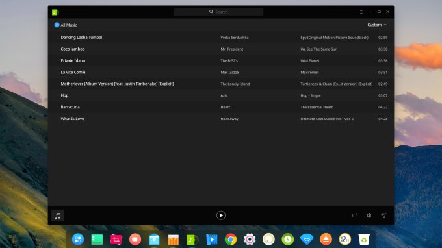Open the file manager dock icon
The height and width of the screenshot is (248, 442).
(x=154, y=240)
